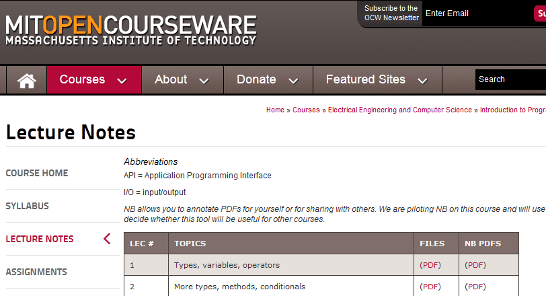Select Lecture Notes in sidebar
Viewport: 546px width, 296px height.
(x=40, y=239)
